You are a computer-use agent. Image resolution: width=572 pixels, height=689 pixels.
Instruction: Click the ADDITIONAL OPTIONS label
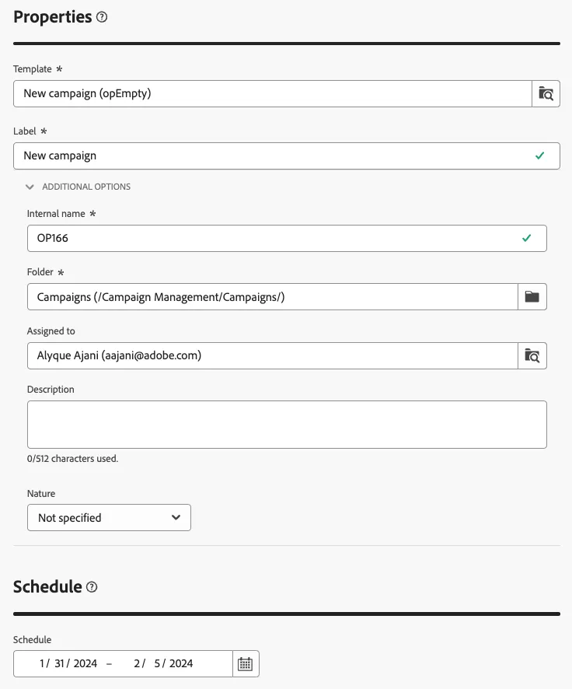tap(86, 187)
